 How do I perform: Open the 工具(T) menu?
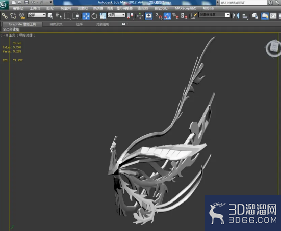point(35,8)
